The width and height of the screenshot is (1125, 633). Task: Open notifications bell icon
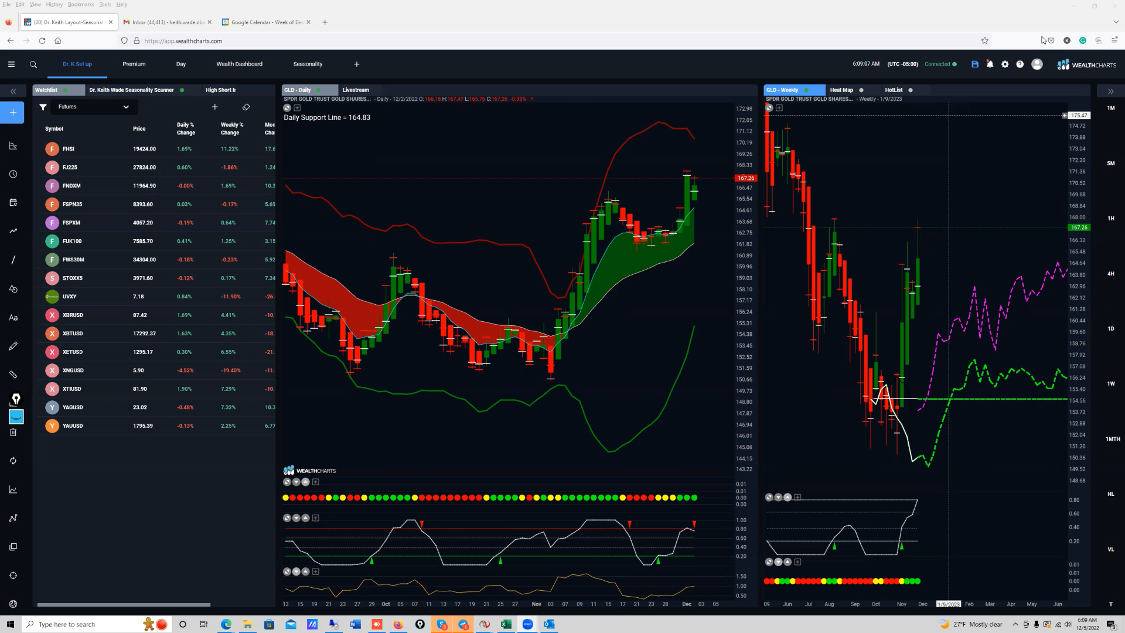pos(990,64)
